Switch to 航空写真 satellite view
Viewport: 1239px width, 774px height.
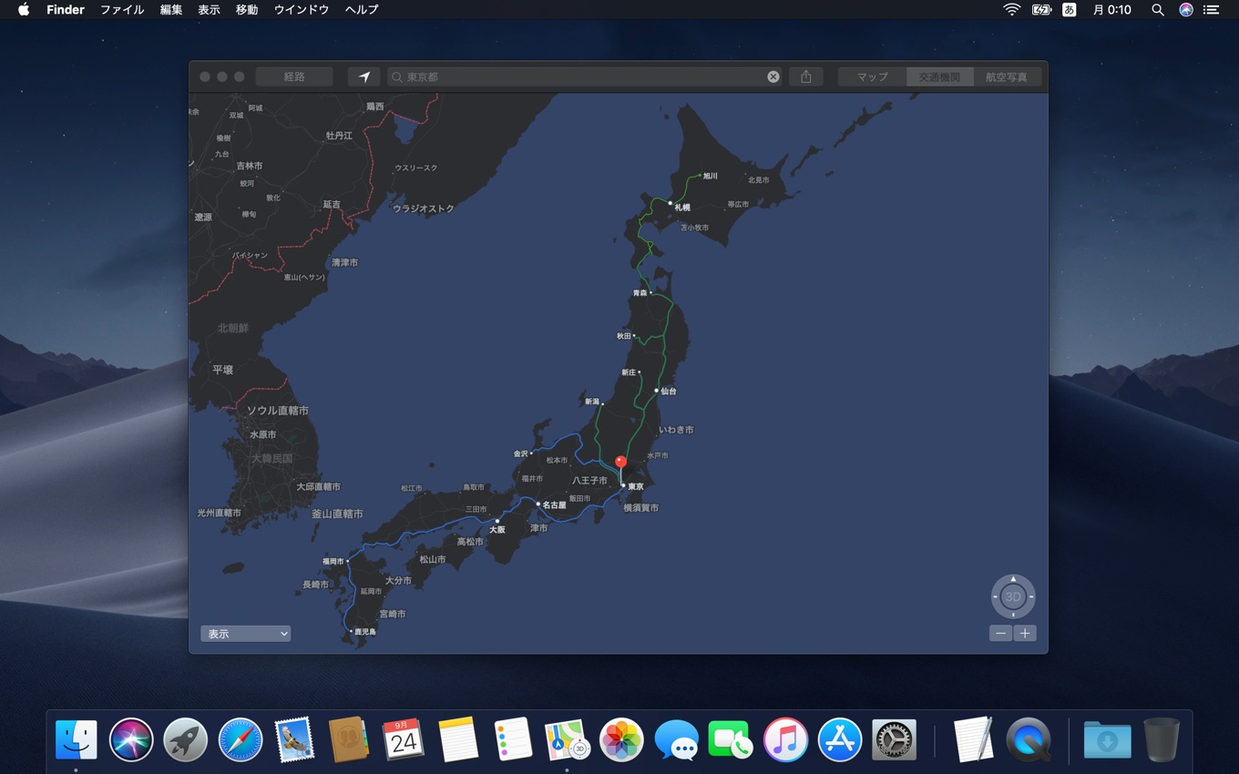pos(1007,76)
